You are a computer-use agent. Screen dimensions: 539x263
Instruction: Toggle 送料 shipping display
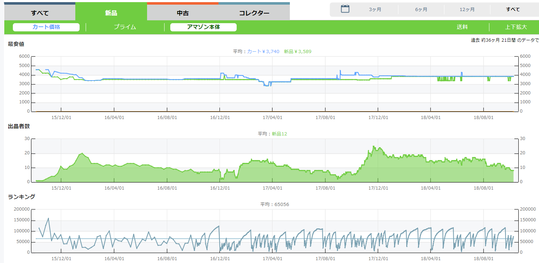pos(462,27)
